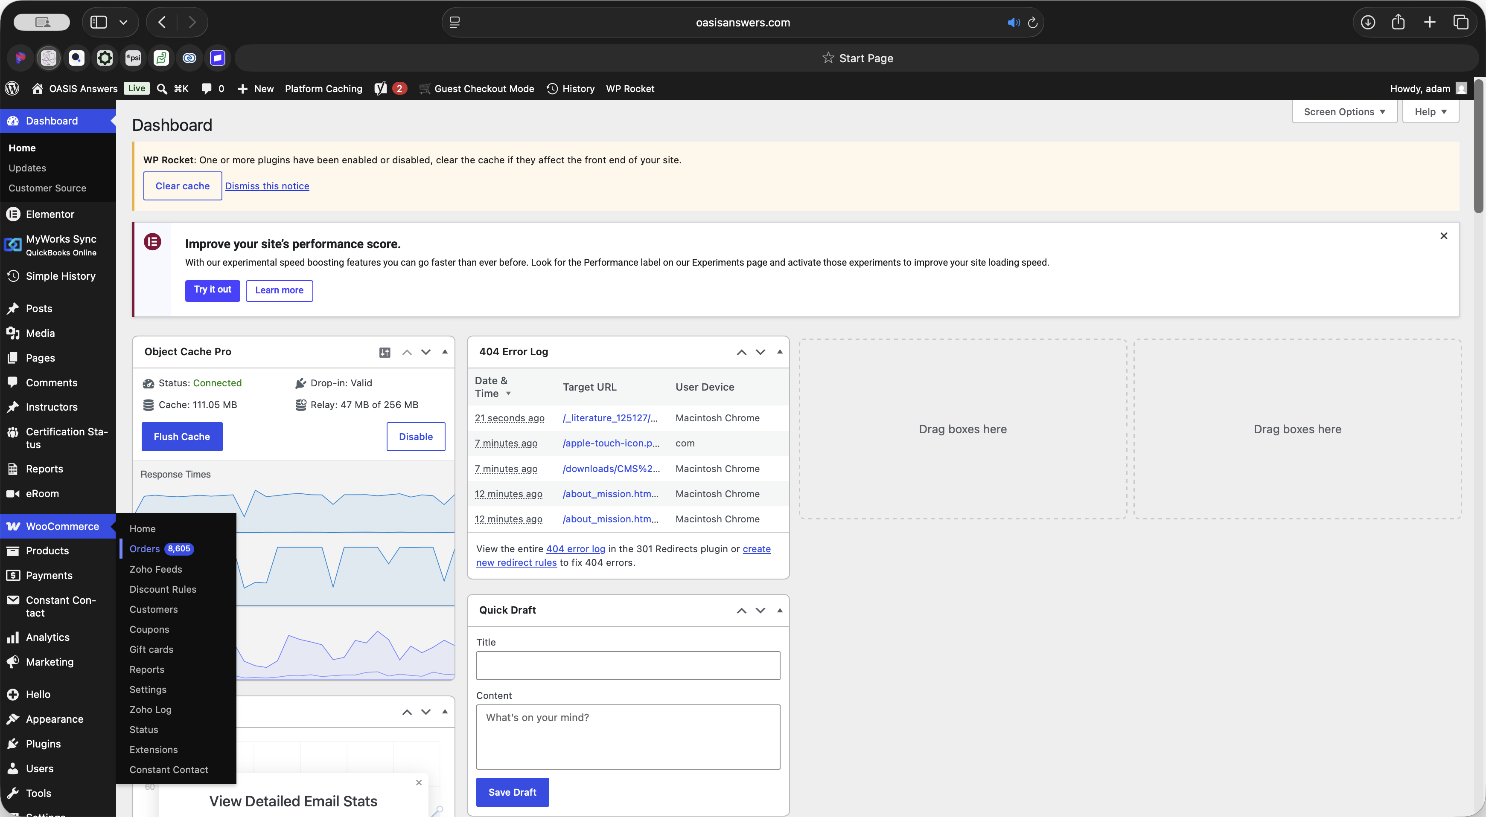Sort by Date & Time column

(x=492, y=387)
